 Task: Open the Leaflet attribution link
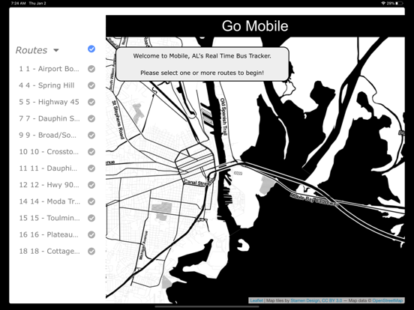point(256,300)
